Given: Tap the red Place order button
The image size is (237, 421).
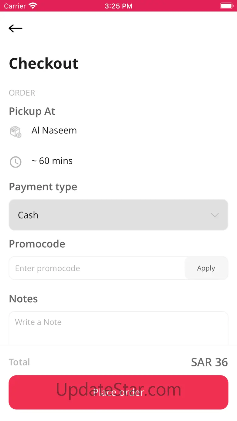Looking at the screenshot, I should pyautogui.click(x=118, y=392).
